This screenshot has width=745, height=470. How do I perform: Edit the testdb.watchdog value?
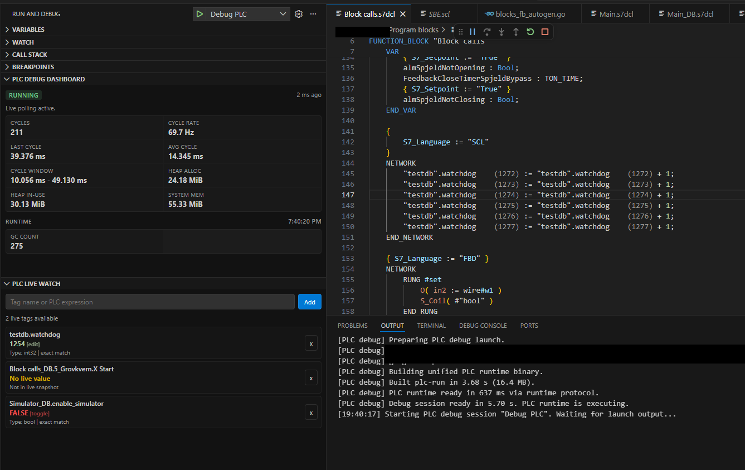point(33,344)
